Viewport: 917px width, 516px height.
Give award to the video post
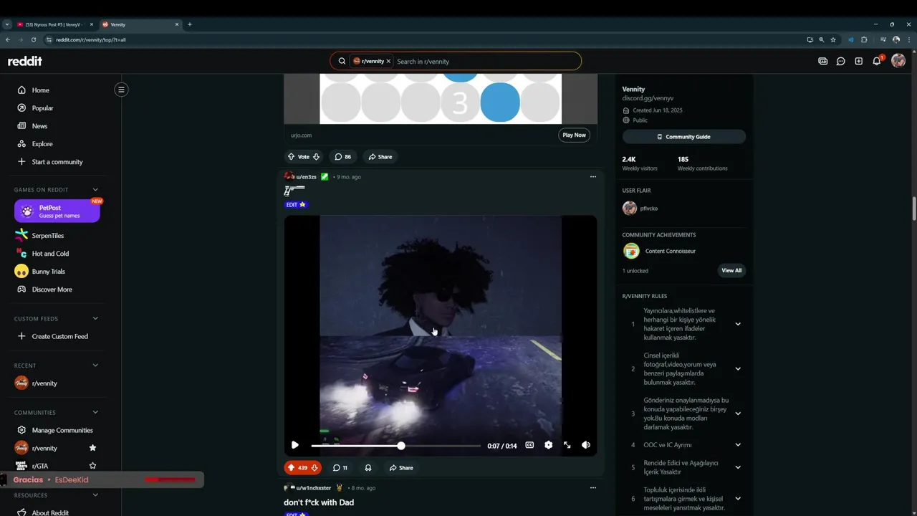click(368, 468)
